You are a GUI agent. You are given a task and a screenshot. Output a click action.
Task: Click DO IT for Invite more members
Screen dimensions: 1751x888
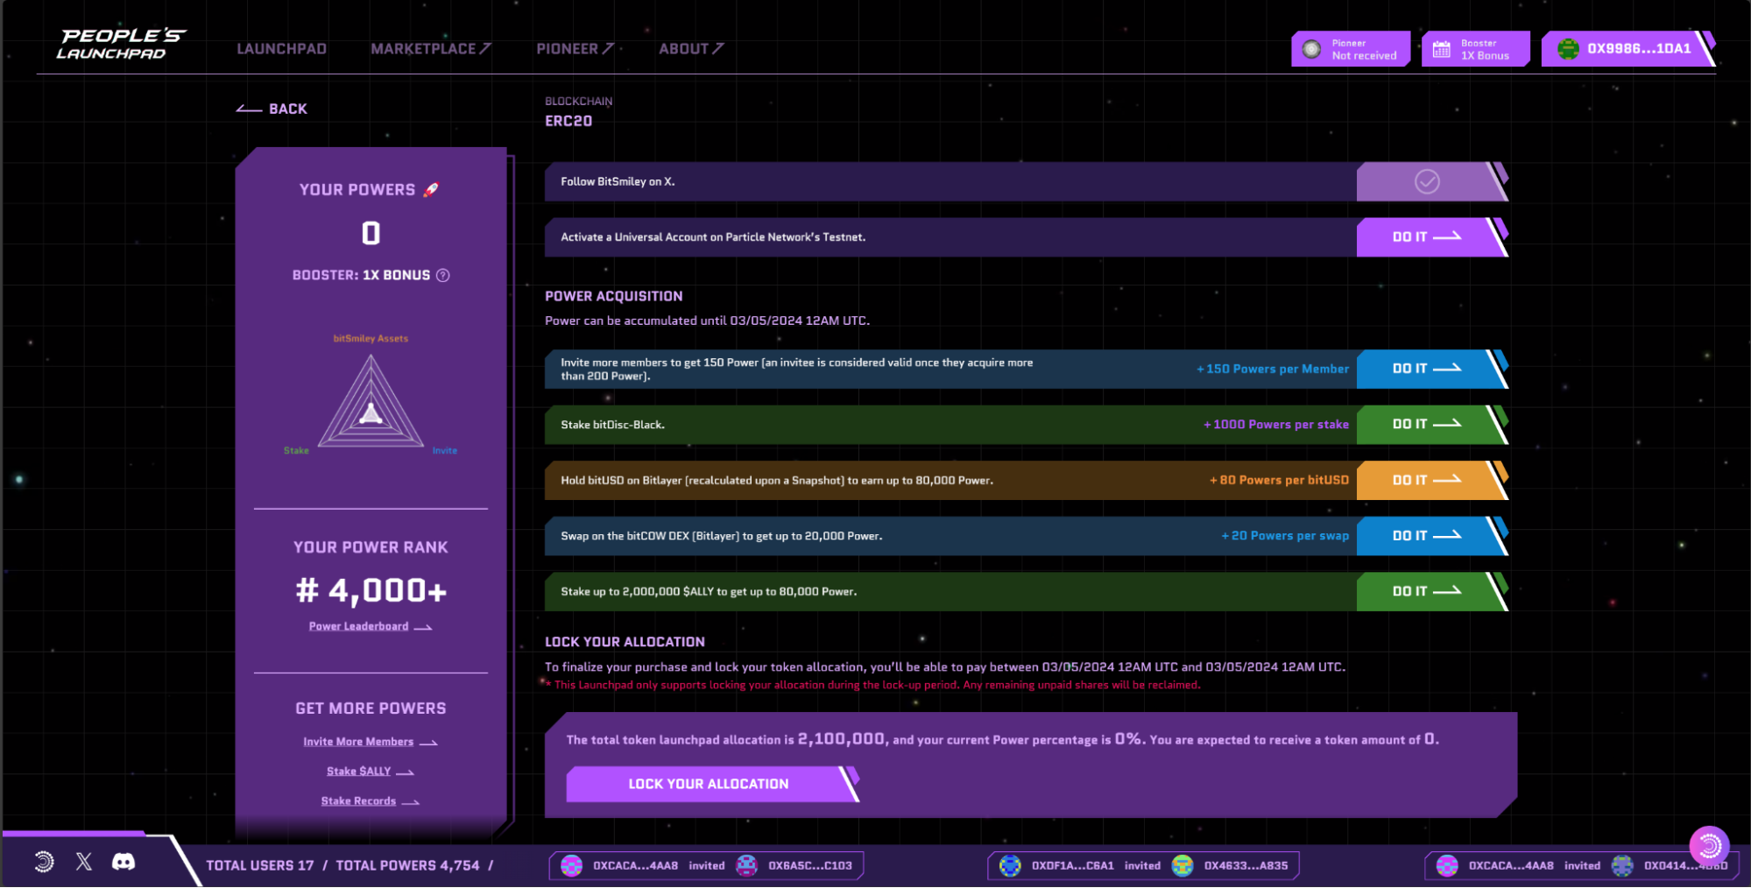point(1431,369)
